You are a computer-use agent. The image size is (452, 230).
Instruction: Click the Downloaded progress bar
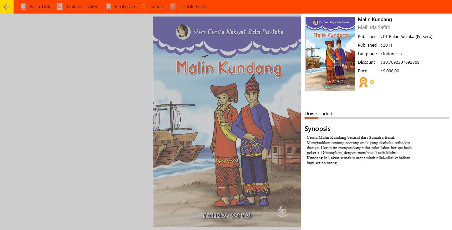(377, 118)
